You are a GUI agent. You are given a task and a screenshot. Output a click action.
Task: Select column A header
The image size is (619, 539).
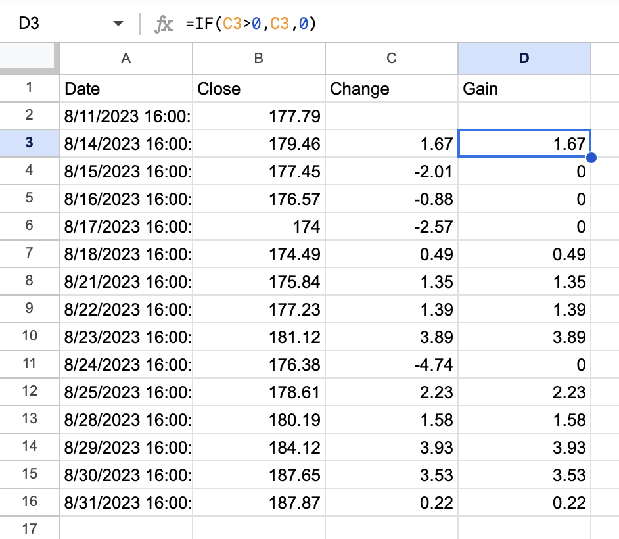pyautogui.click(x=126, y=59)
